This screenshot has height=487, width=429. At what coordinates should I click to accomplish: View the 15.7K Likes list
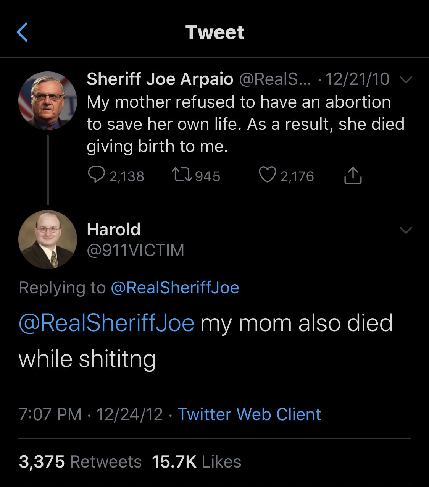[x=197, y=462]
